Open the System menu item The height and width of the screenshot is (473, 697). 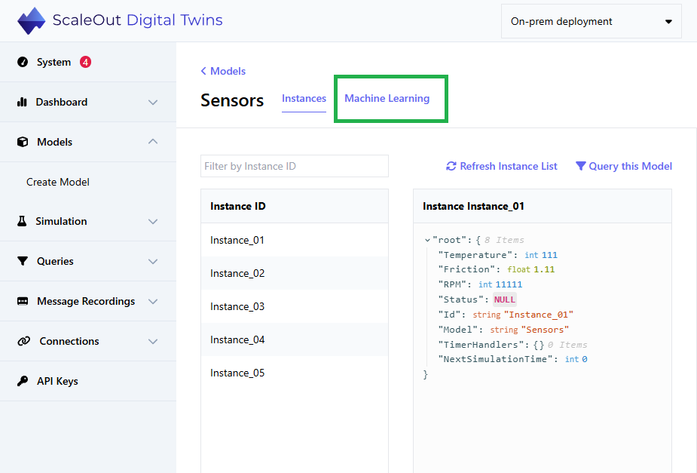(x=88, y=62)
